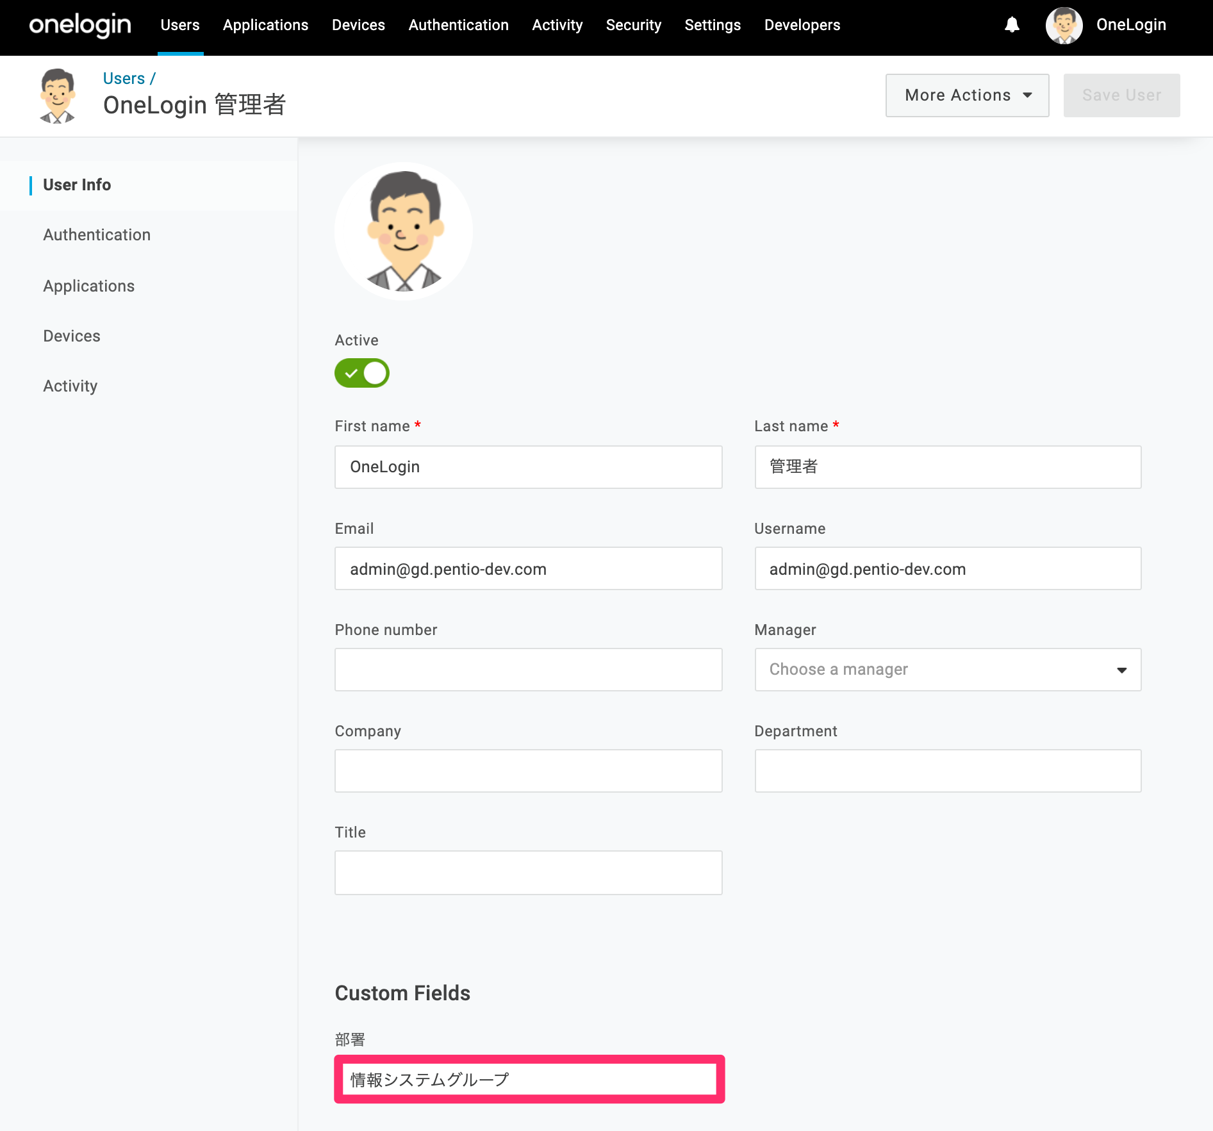The width and height of the screenshot is (1213, 1131).
Task: Switch to Activity sidebar tab
Action: click(70, 386)
